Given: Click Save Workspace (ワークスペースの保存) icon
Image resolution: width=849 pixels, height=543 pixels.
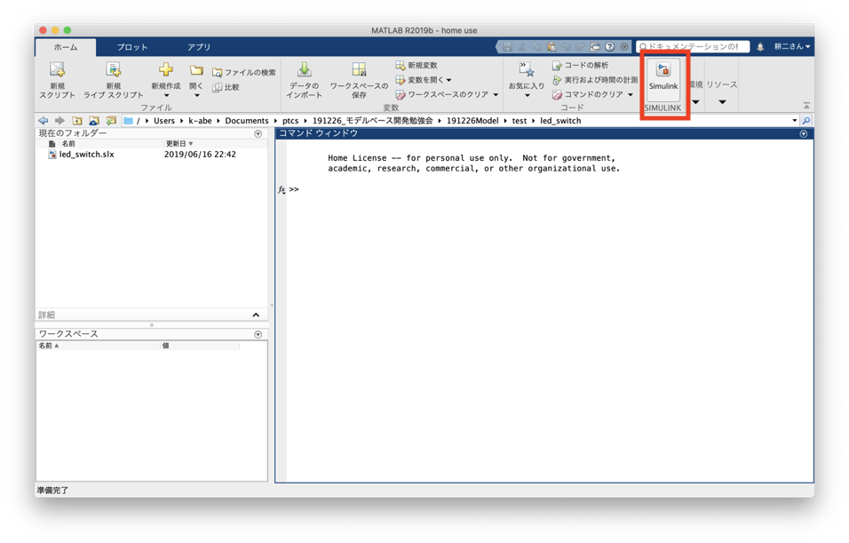Looking at the screenshot, I should point(359,70).
